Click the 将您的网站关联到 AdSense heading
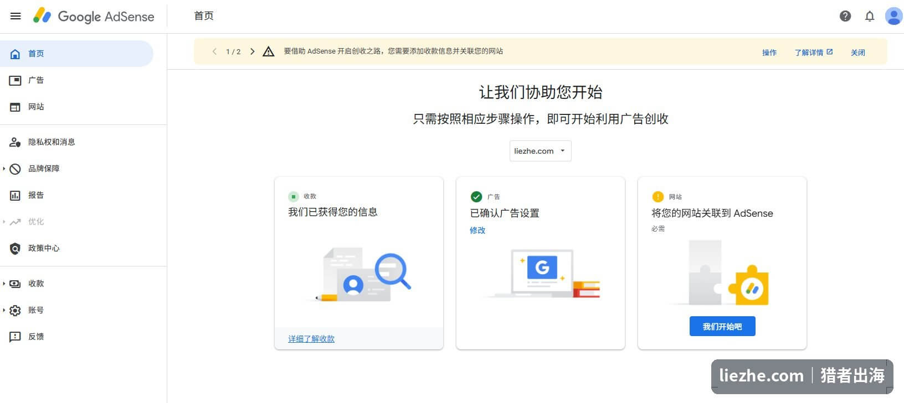 tap(712, 213)
